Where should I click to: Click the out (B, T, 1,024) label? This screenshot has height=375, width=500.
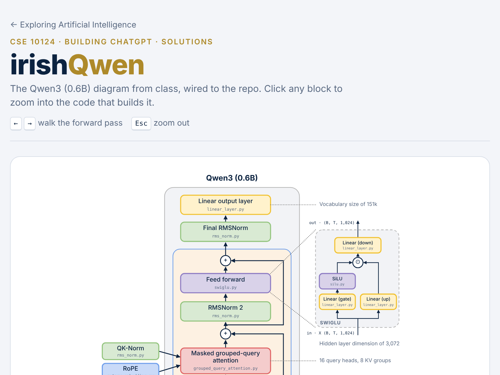click(332, 223)
